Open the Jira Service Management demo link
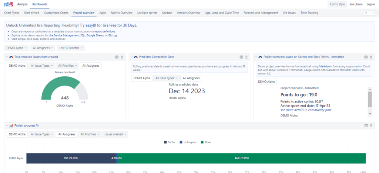 tap(64, 35)
